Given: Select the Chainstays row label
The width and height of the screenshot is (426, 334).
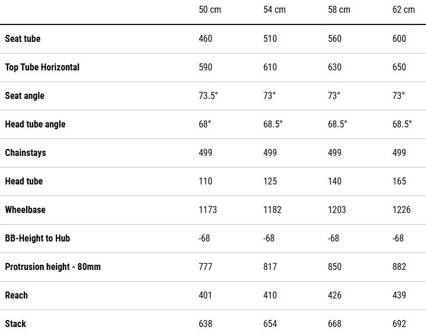Looking at the screenshot, I should 25,152.
